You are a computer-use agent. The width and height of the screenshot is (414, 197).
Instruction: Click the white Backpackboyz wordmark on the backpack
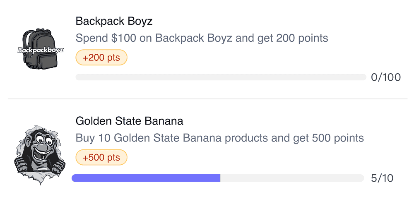pos(41,50)
